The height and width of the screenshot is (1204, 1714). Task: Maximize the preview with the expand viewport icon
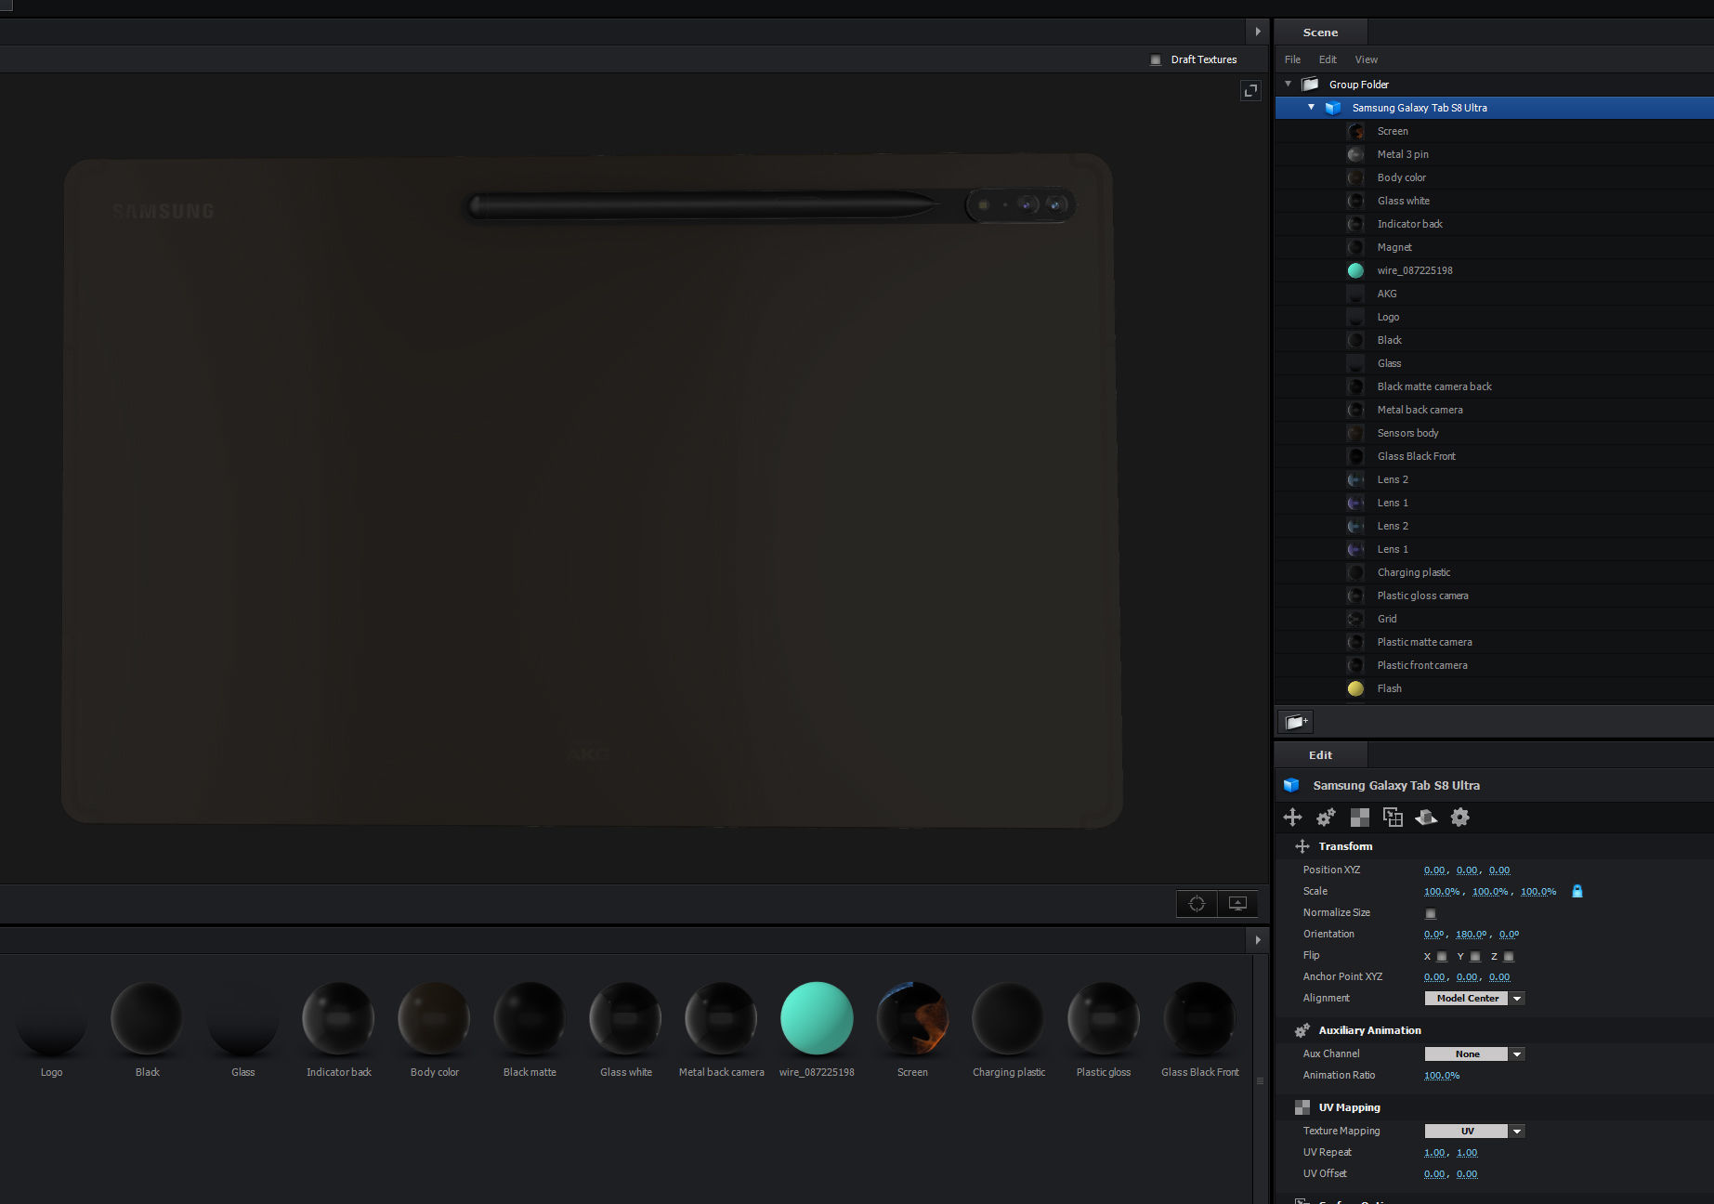pos(1250,91)
